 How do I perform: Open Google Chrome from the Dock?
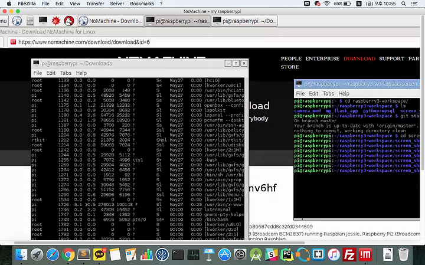(68, 255)
